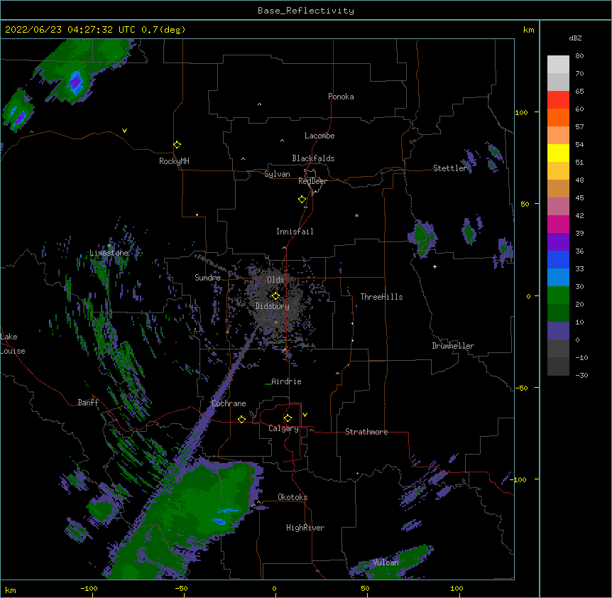
Task: Click the Sylvan city label
Action: pyautogui.click(x=277, y=174)
